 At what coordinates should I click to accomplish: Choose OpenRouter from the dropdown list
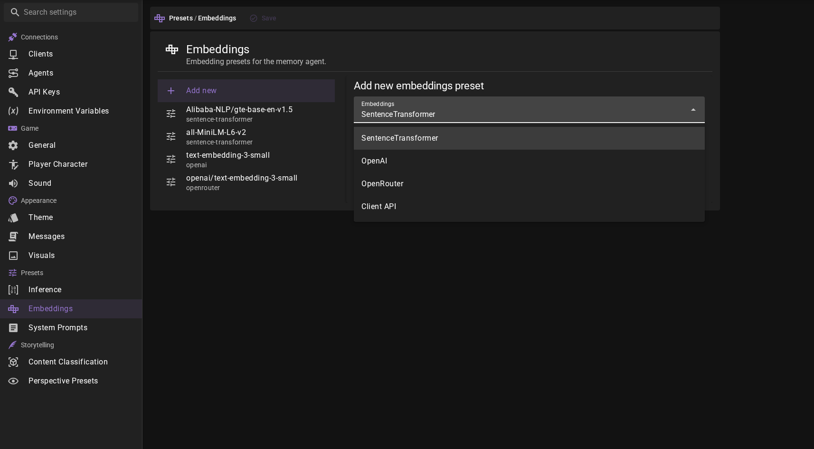click(529, 184)
